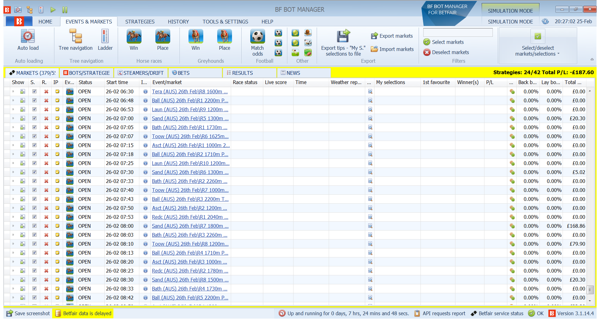Click info icon for Tera (AUS) R8 1600m row
Screen dimensions: 600x322
[145, 91]
